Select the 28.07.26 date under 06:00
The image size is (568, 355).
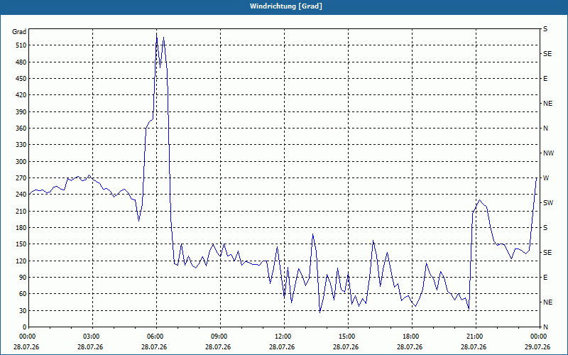[x=154, y=347]
